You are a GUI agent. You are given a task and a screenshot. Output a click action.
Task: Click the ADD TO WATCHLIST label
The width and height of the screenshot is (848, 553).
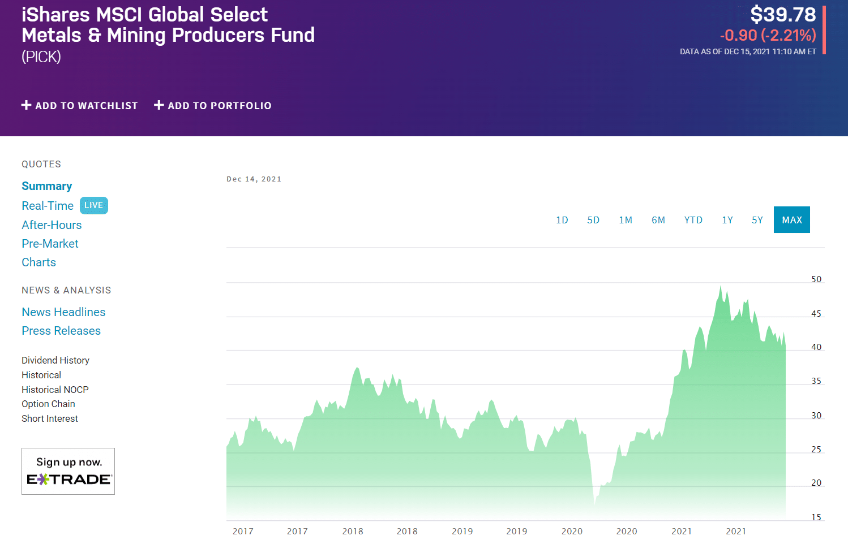(87, 106)
